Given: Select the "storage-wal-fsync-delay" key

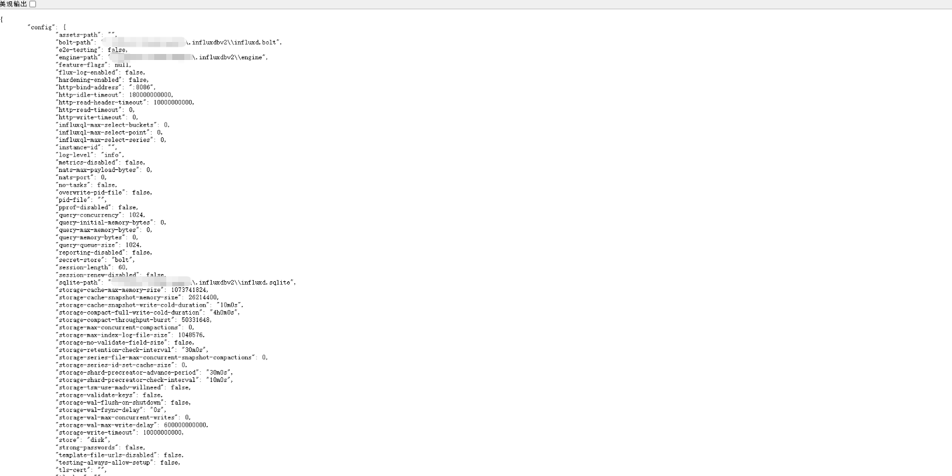Looking at the screenshot, I should (x=99, y=409).
